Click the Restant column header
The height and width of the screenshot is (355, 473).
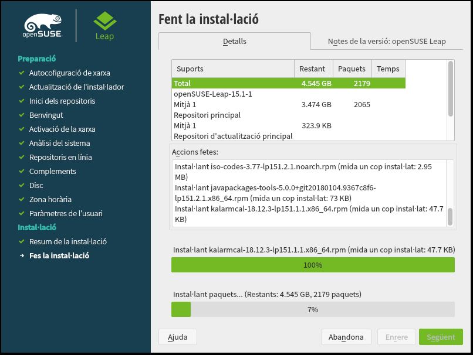313,69
